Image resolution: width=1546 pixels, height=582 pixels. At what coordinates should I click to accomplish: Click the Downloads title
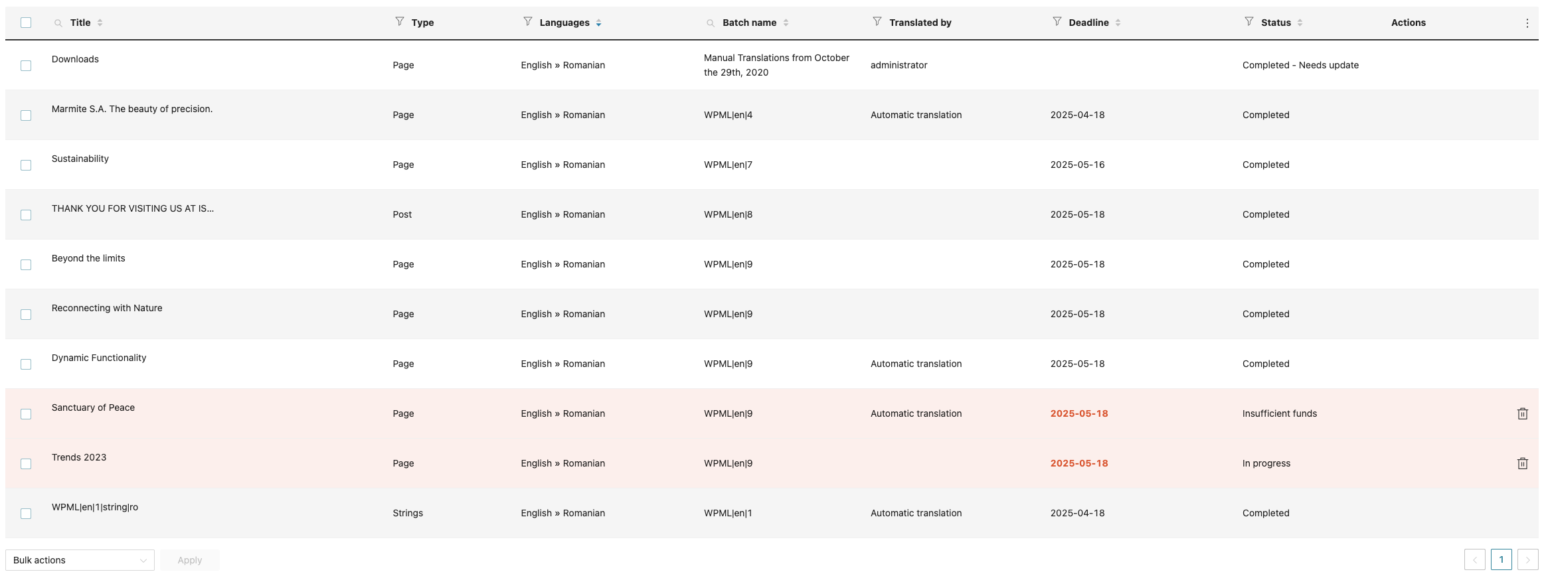(x=75, y=59)
